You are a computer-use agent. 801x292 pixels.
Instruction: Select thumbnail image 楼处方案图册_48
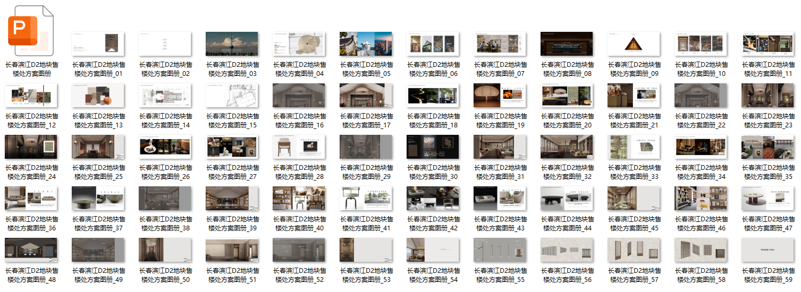point(31,250)
